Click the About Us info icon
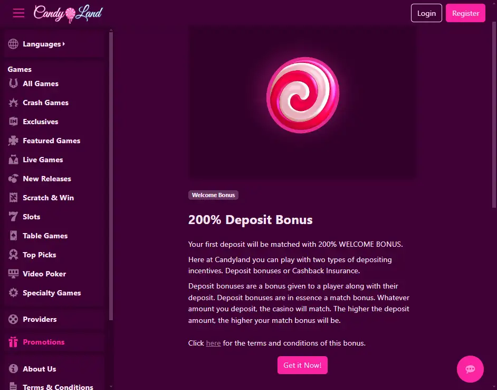 click(13, 369)
